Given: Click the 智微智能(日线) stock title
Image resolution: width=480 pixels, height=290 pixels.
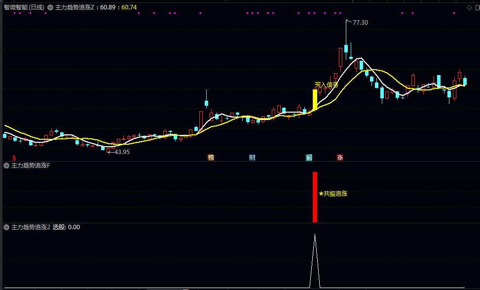Looking at the screenshot, I should pos(24,7).
